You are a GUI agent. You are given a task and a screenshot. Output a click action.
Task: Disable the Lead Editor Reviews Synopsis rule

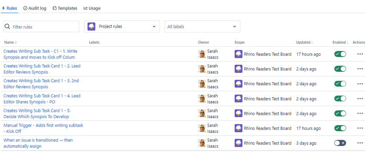pos(340,69)
